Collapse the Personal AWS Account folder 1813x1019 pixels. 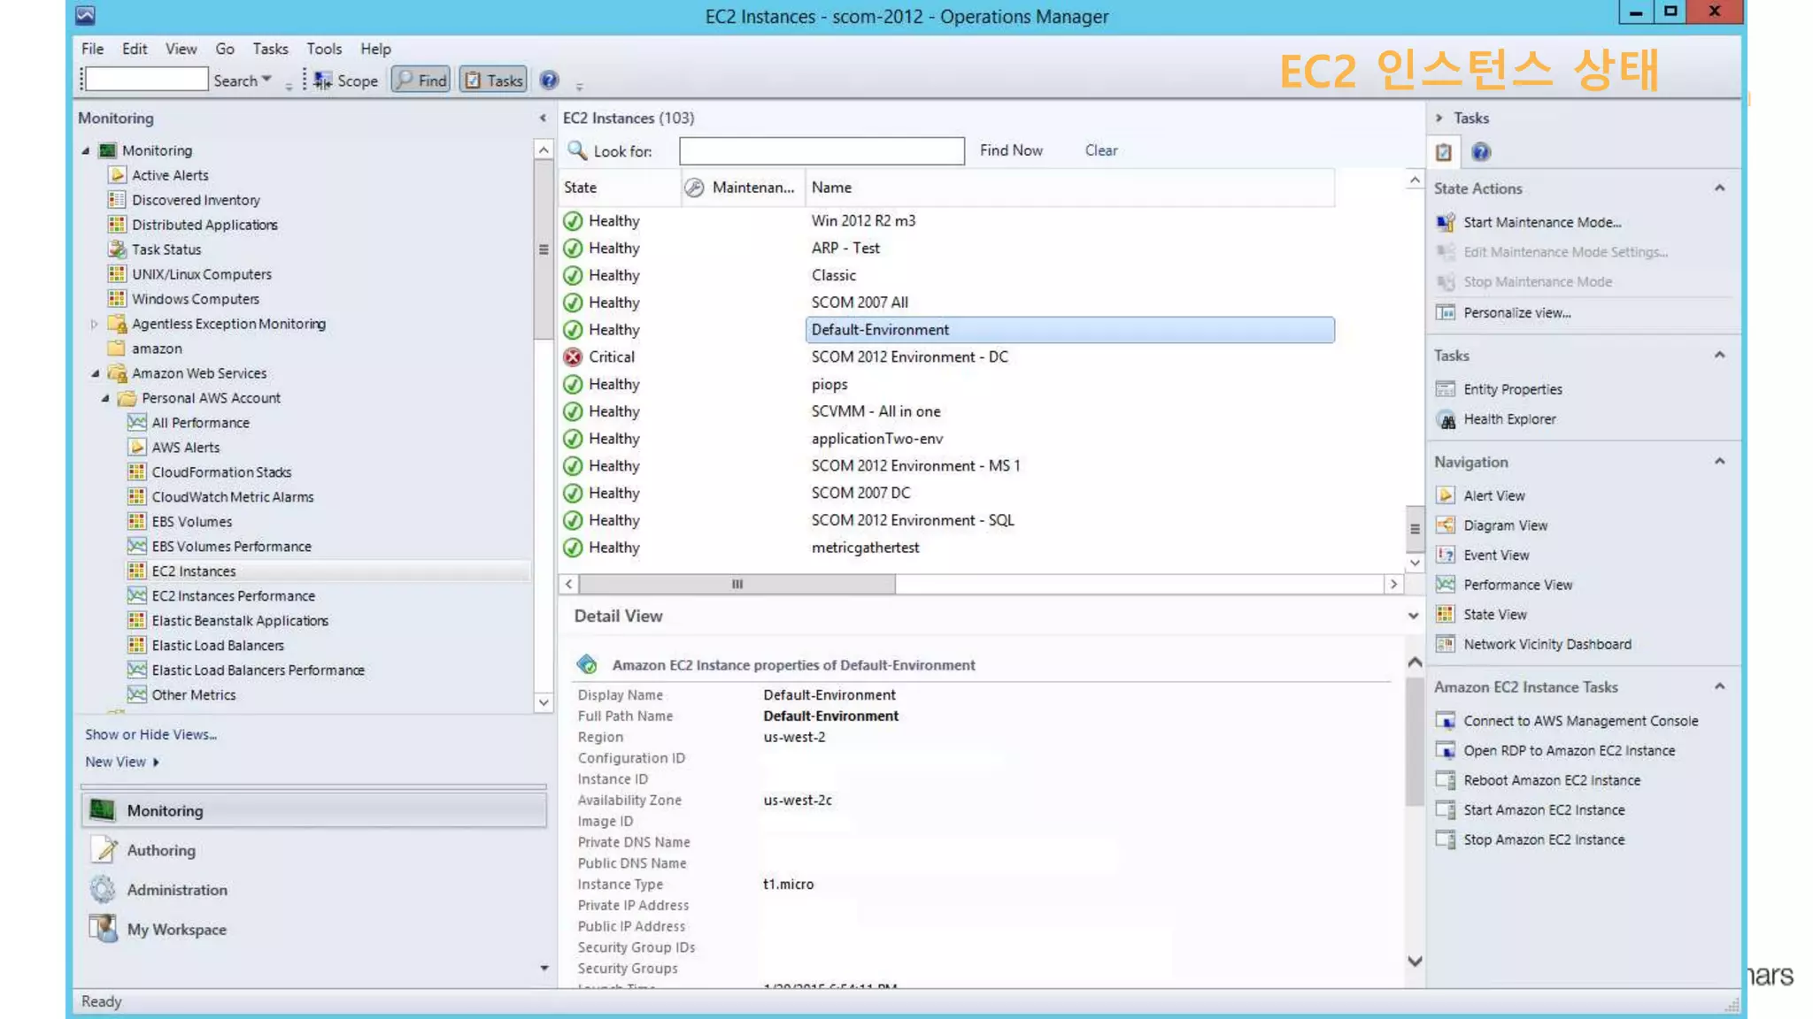[x=105, y=398]
